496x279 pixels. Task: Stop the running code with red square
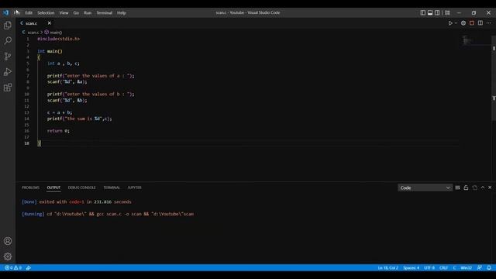pyautogui.click(x=472, y=23)
